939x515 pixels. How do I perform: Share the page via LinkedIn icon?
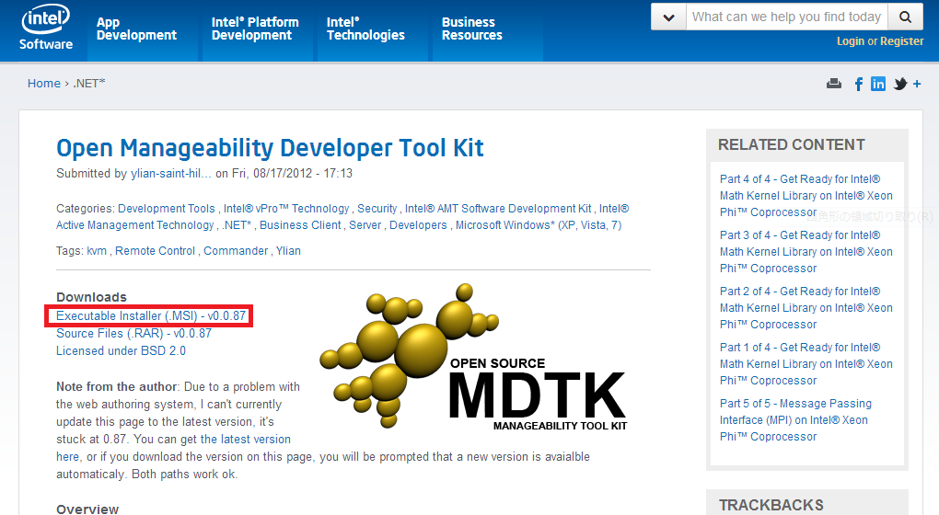click(878, 84)
